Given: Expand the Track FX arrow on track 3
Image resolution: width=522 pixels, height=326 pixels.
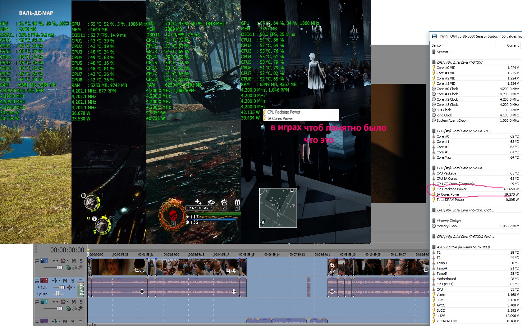Looking at the screenshot, I should [68, 302].
